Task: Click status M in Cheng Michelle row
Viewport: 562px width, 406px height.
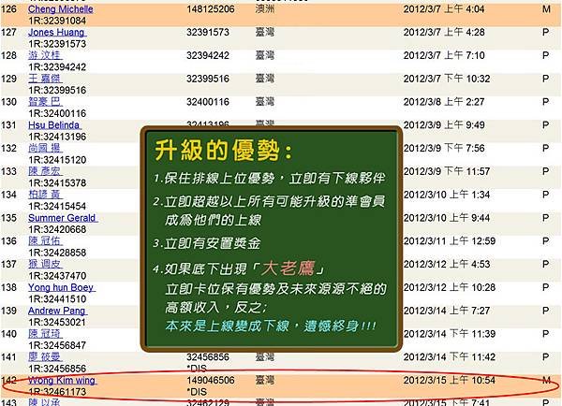Action: 546,9
